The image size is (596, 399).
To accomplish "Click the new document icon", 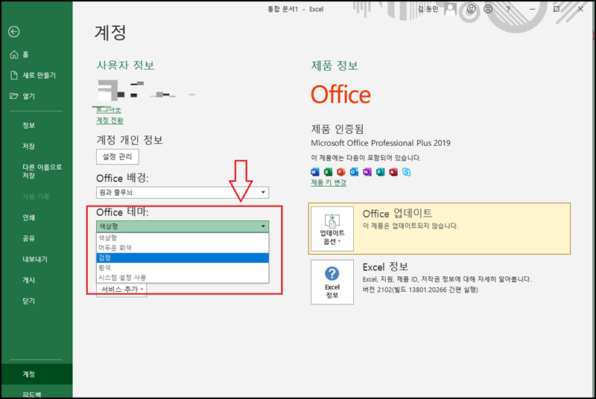I will (14, 75).
